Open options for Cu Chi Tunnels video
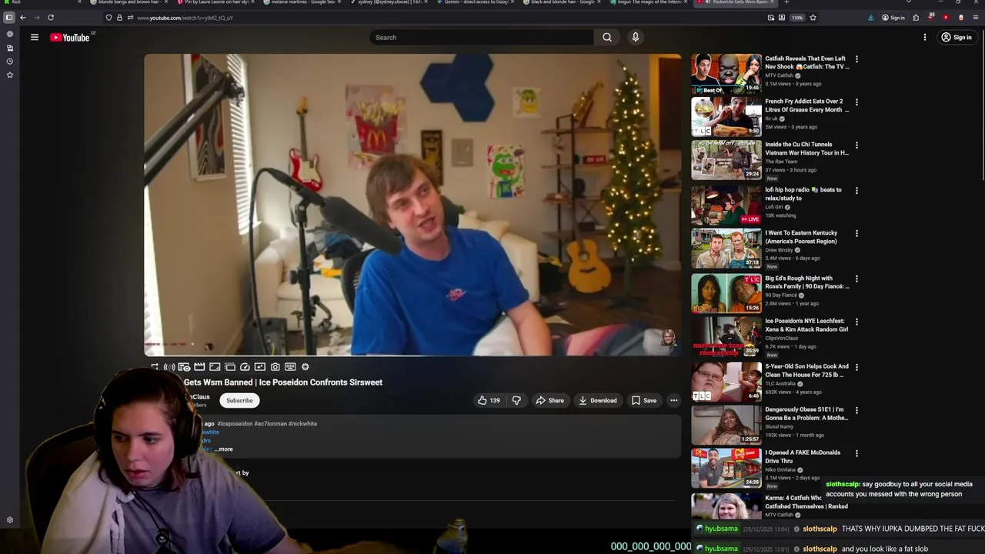This screenshot has width=985, height=554. click(x=856, y=145)
